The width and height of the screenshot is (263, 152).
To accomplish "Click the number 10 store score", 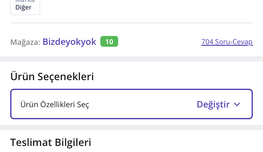I will [109, 42].
